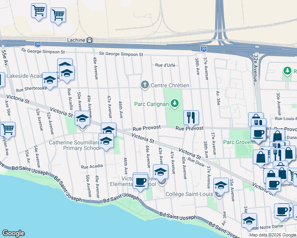The height and width of the screenshot is (238, 297).
Task: Click the Parc Carignan label
Action: coord(151,104)
